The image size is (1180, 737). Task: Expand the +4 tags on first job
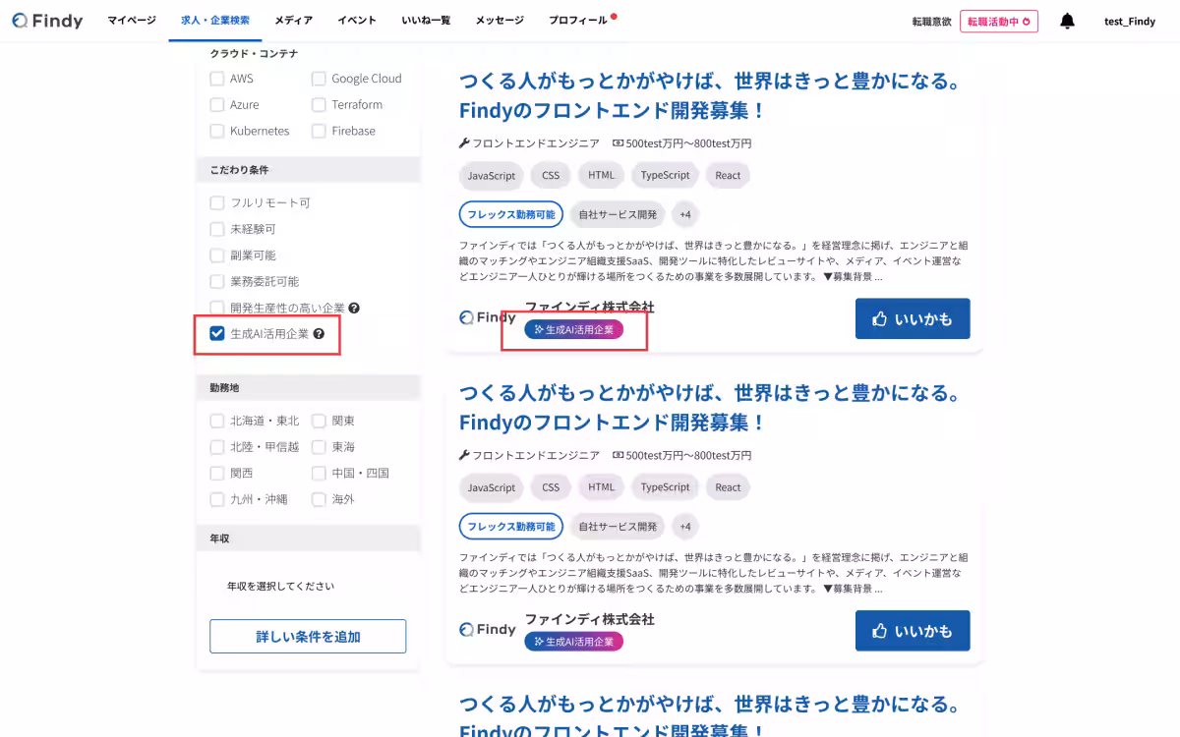pyautogui.click(x=685, y=214)
